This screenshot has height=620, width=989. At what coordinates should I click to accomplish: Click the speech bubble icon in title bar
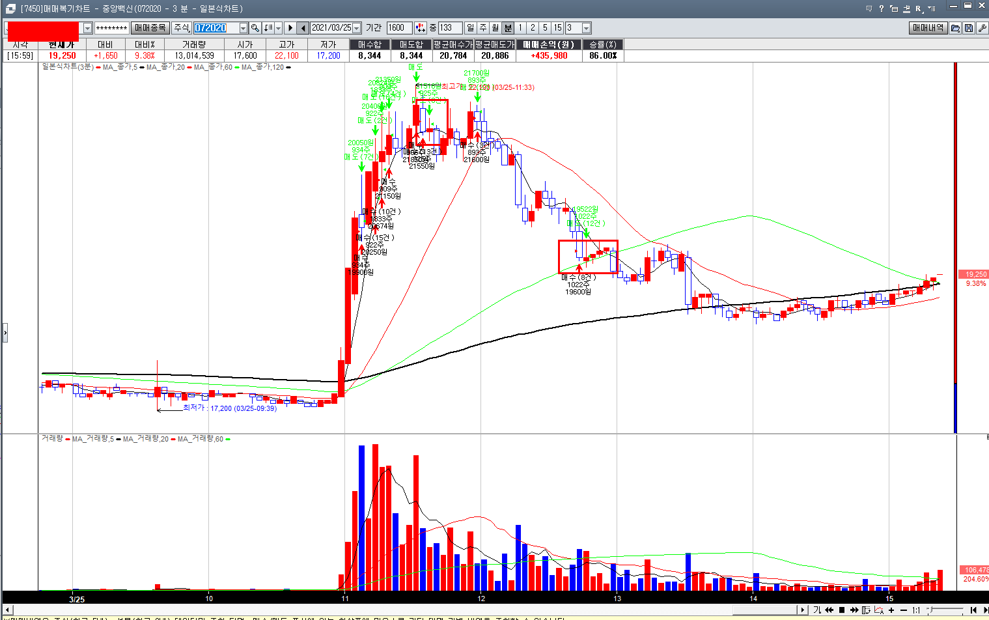(869, 8)
